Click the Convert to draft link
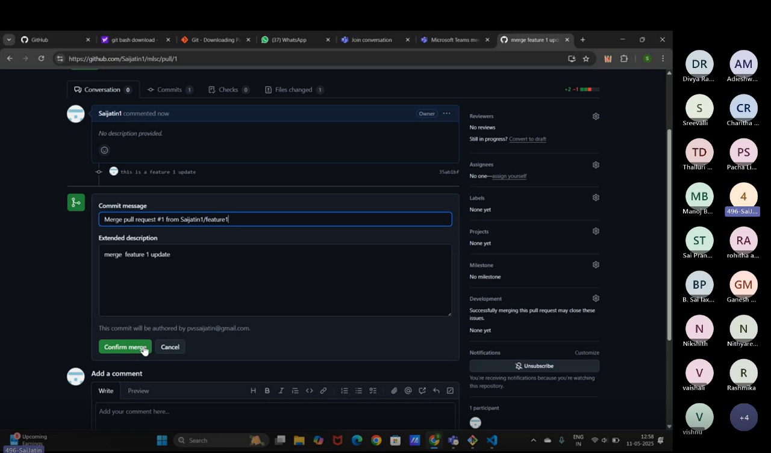The width and height of the screenshot is (771, 453). coord(527,138)
